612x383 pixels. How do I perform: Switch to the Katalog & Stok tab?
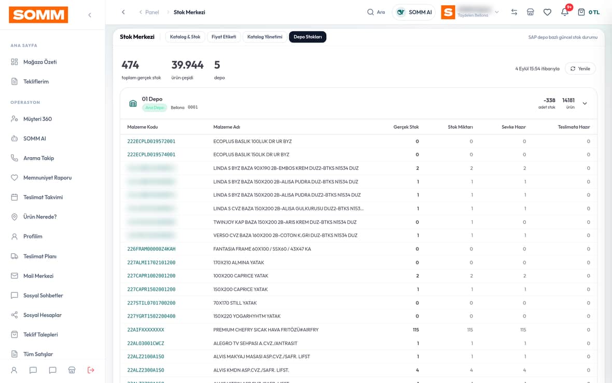pyautogui.click(x=185, y=37)
